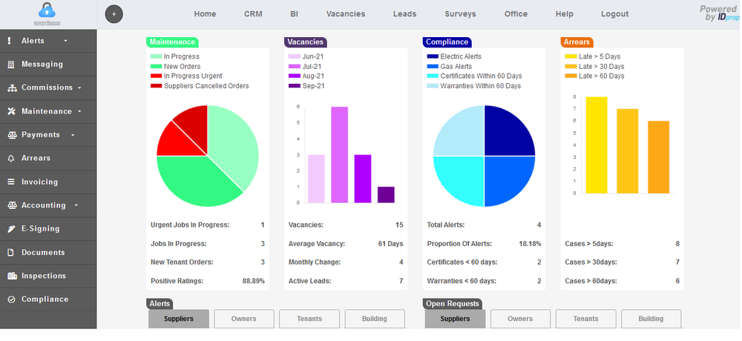Select Suppliers tab under Open Requests
This screenshot has width=742, height=341.
[455, 319]
